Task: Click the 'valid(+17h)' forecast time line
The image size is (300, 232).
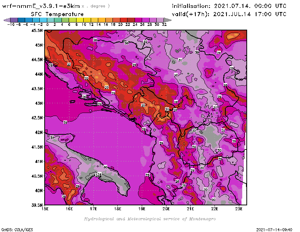Action: click(229, 14)
